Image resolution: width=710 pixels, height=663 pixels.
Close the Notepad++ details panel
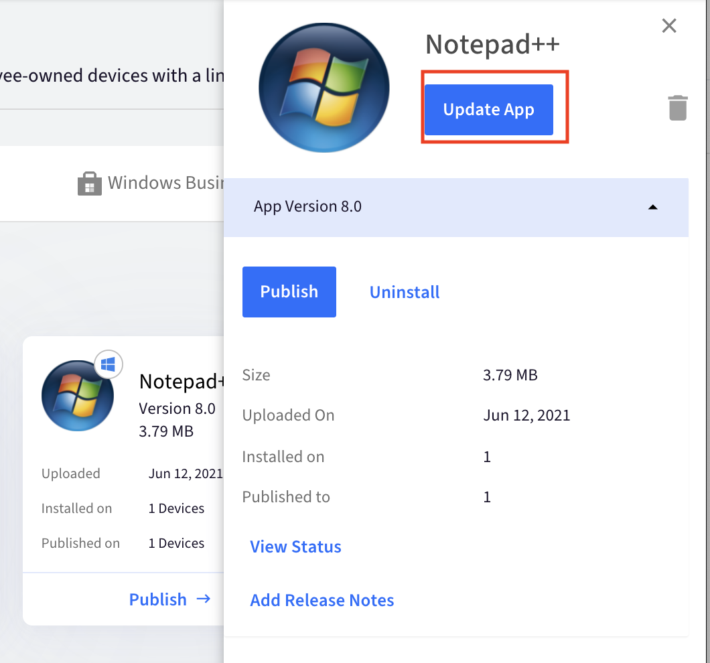click(668, 26)
